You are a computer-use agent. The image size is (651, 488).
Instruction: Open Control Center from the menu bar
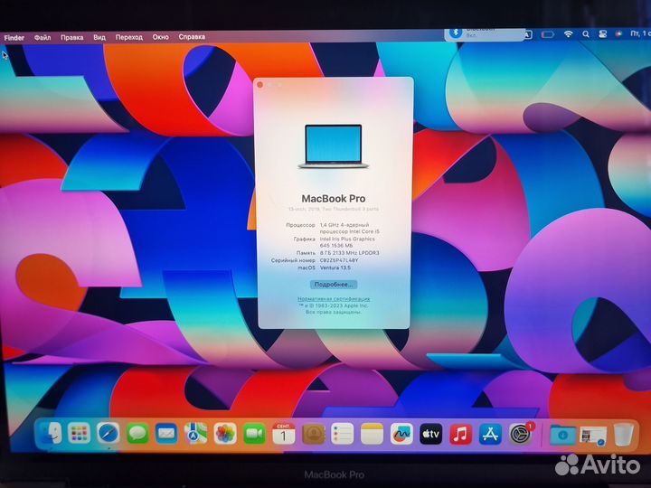(602, 34)
